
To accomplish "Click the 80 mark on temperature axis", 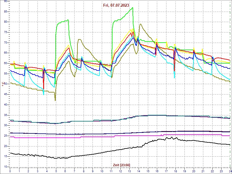I will coord(5,22).
